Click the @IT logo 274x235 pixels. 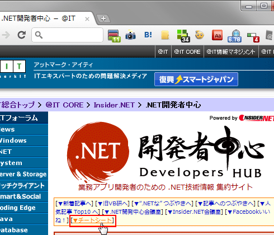point(13,69)
